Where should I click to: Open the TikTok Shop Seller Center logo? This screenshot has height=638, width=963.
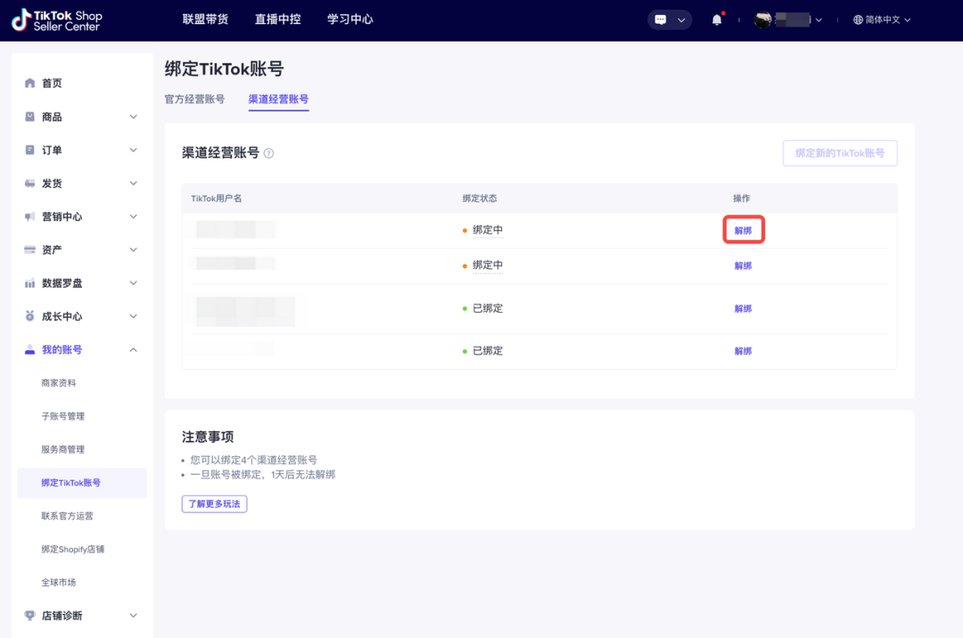(x=56, y=20)
